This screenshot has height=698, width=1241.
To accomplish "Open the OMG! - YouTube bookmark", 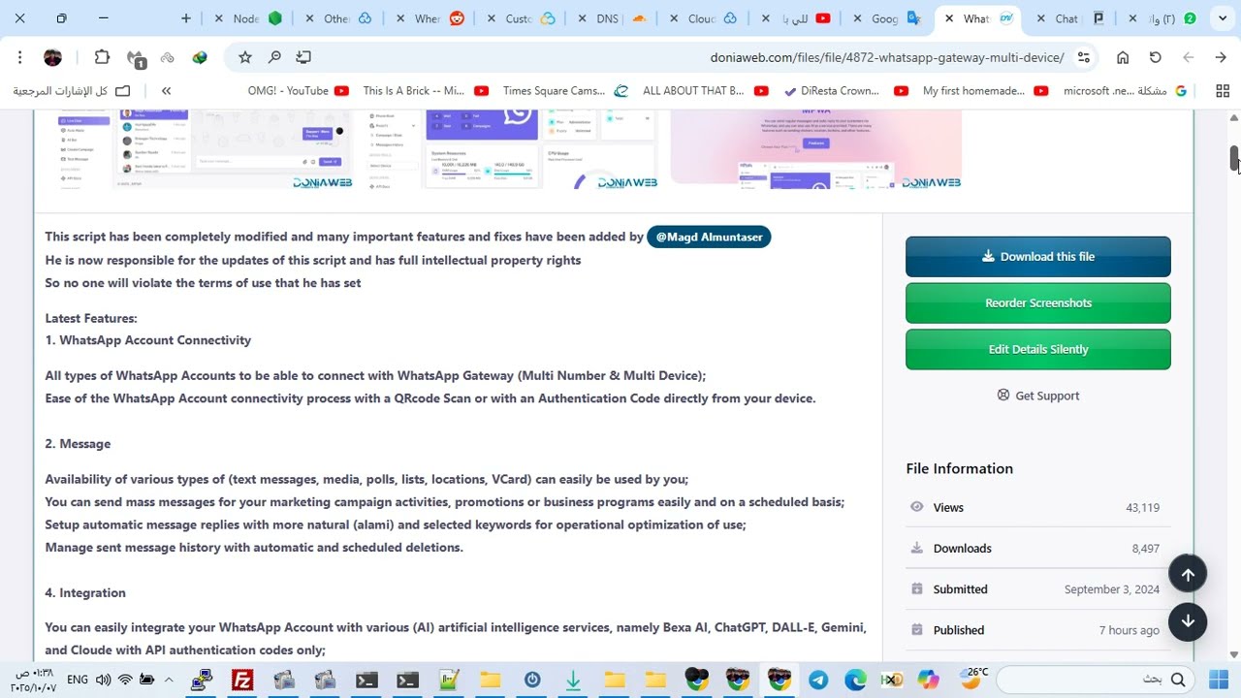I will (298, 91).
